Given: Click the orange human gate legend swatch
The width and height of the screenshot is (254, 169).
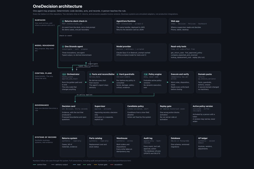Looking at the screenshot, I should (x=95, y=165).
